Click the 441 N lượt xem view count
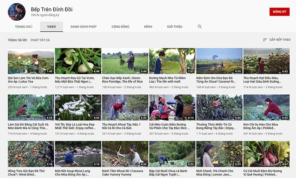Viewport: 296px width, 178px height. 253,134
